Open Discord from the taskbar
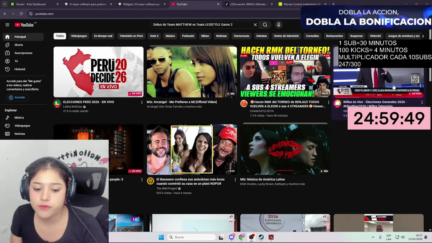This screenshot has height=243, width=432. click(232, 237)
